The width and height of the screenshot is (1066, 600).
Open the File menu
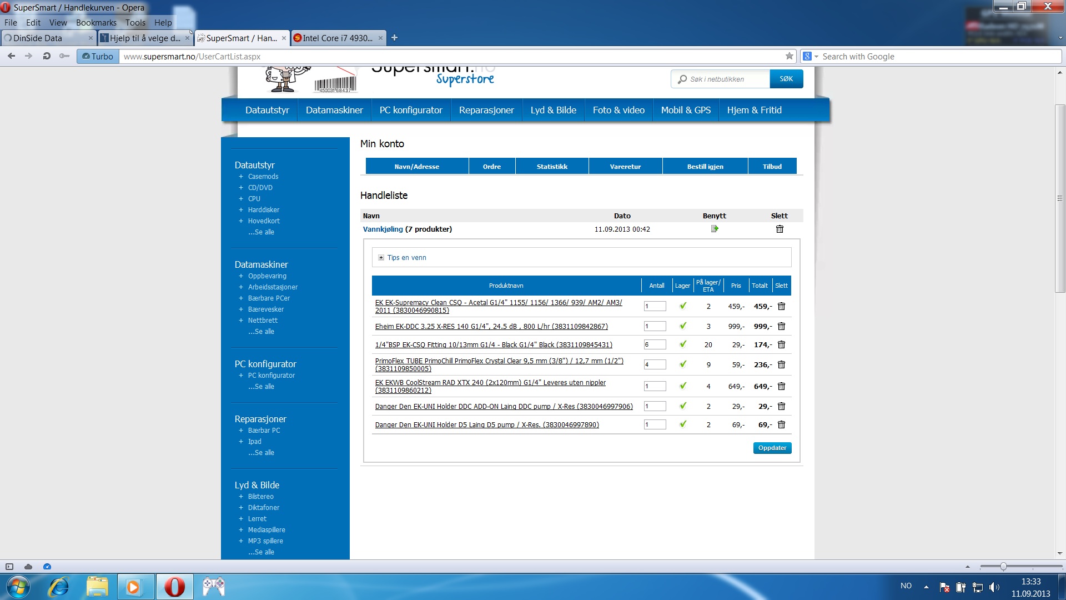(x=11, y=23)
